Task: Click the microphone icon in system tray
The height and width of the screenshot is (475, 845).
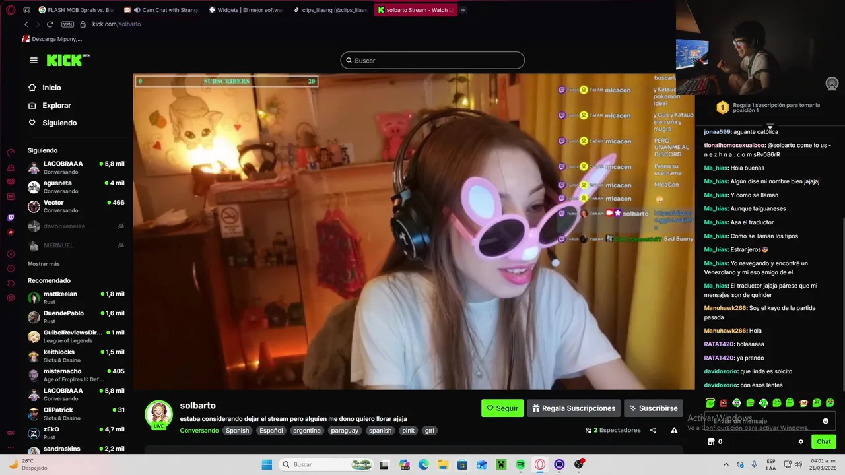Action: point(754,464)
